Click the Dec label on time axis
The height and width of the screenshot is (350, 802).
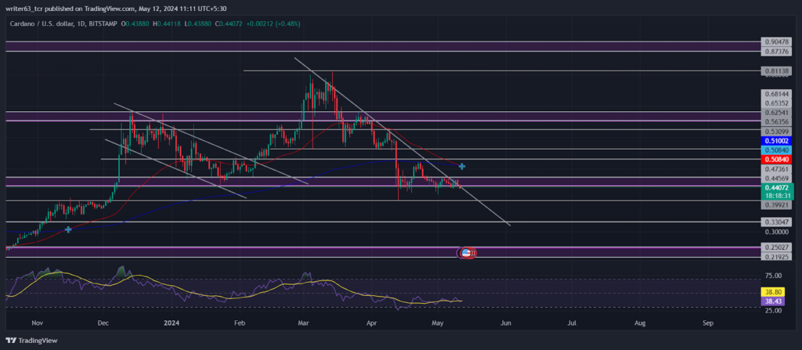coord(103,323)
